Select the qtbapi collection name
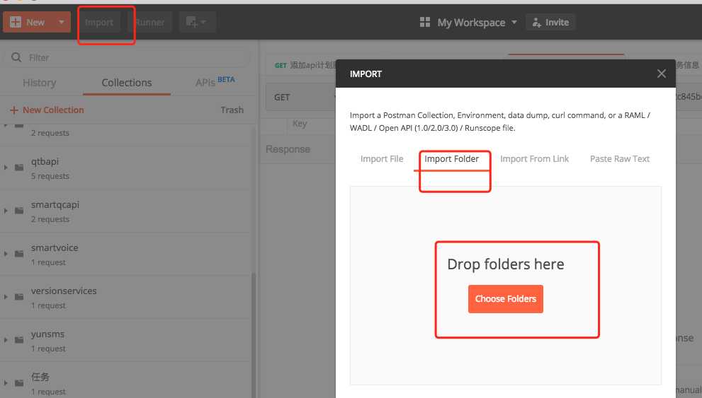The height and width of the screenshot is (398, 702). point(45,161)
